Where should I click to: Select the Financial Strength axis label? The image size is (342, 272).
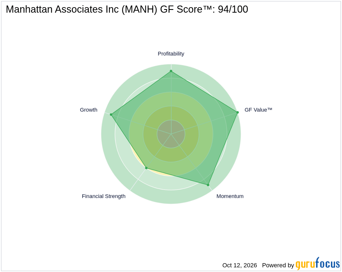(104, 196)
